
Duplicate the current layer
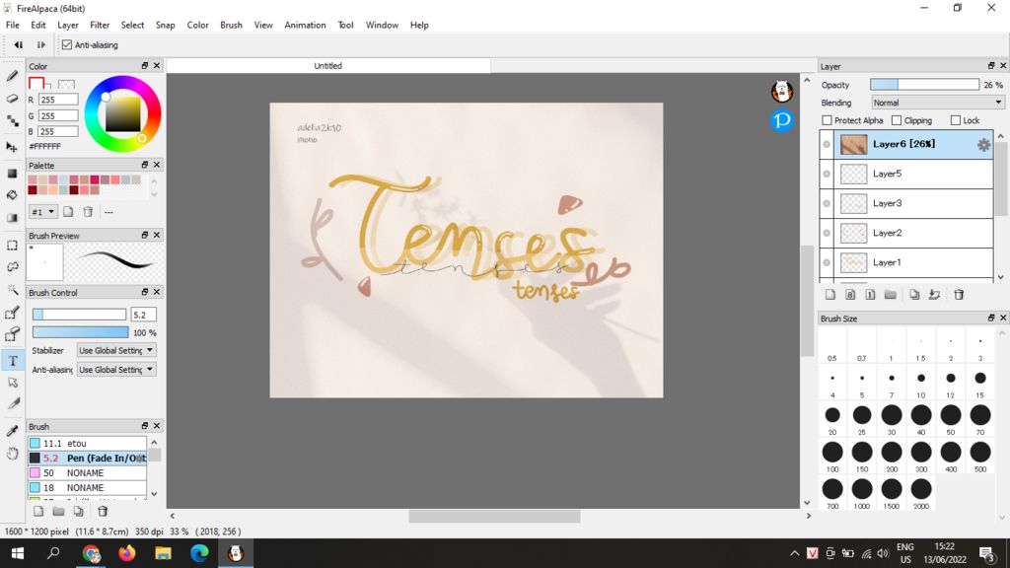point(914,295)
